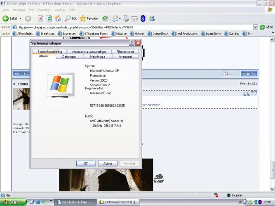275x206 pixels.
Task: Stop page loading with red X icon
Action: (x=41, y=19)
